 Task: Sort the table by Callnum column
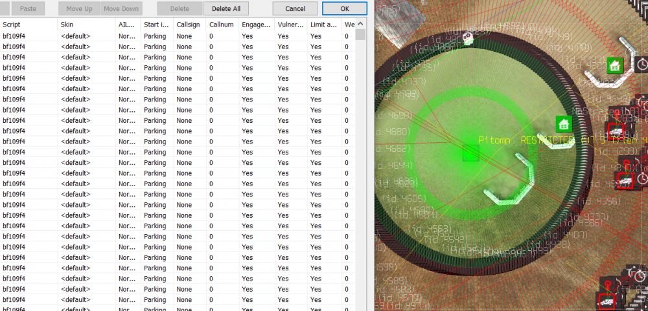coord(221,24)
